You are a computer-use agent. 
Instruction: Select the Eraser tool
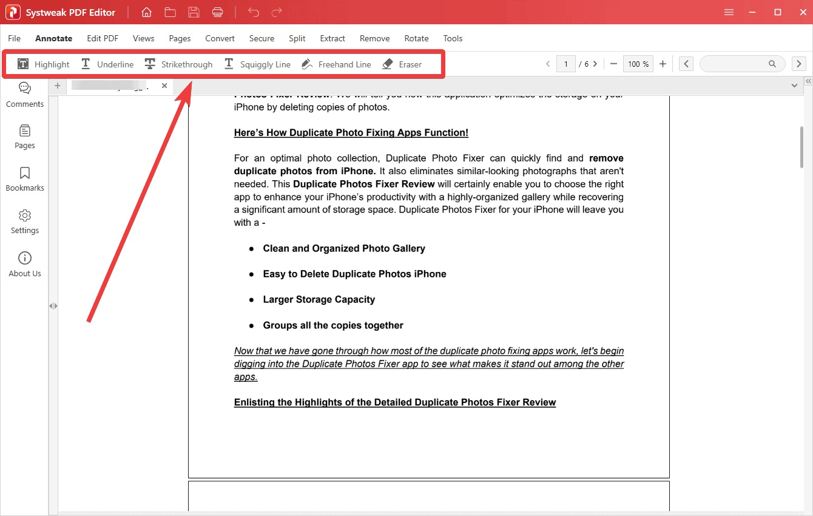tap(402, 64)
